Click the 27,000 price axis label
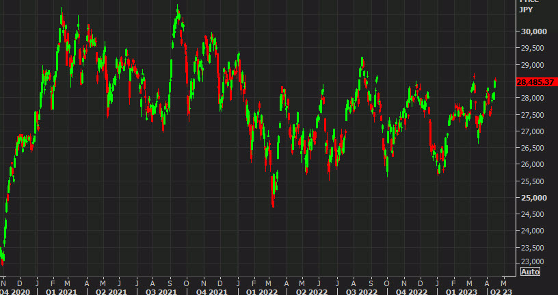 534,131
